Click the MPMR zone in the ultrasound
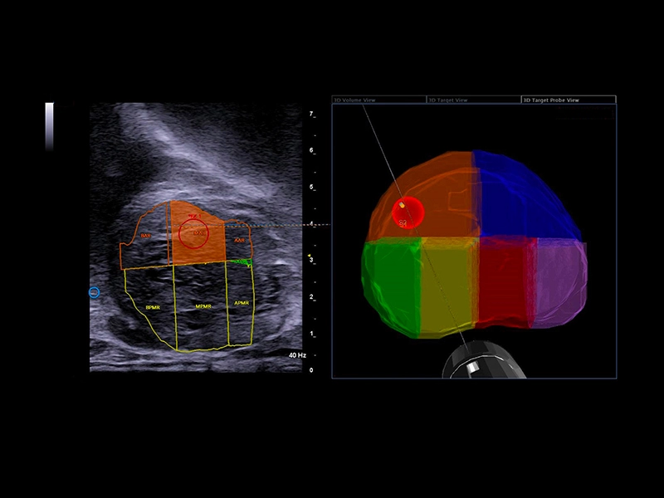Image resolution: width=664 pixels, height=498 pixels. 202,306
